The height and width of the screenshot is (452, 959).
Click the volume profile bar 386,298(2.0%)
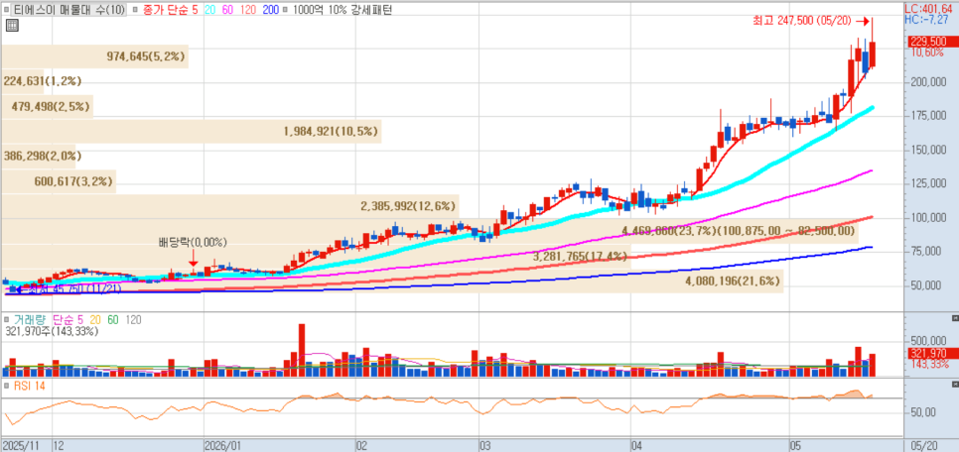(x=39, y=157)
